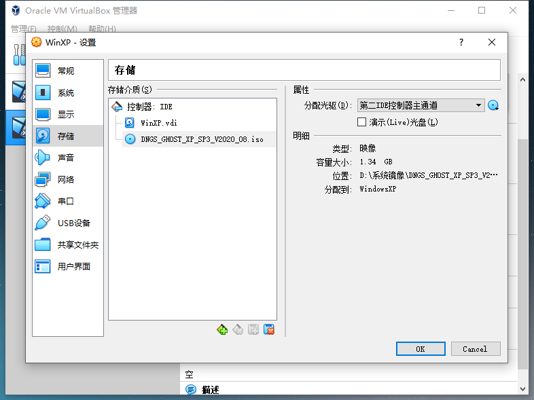Open the 常规 (General) settings page
Viewport: 534px width, 400px height.
point(68,71)
